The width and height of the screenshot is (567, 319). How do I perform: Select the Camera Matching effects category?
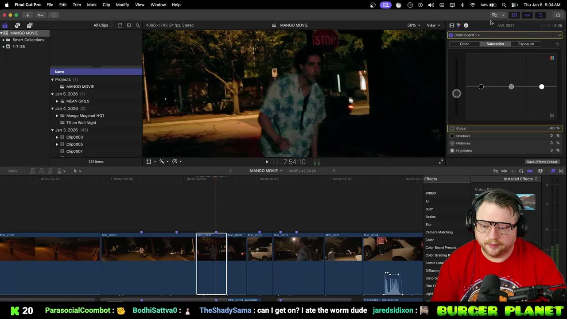click(439, 232)
